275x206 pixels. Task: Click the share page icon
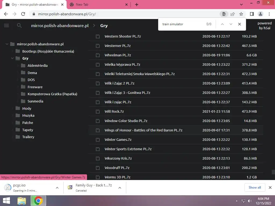point(233,14)
